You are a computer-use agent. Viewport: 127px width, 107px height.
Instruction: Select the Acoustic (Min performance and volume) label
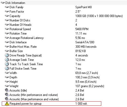pos(34,95)
